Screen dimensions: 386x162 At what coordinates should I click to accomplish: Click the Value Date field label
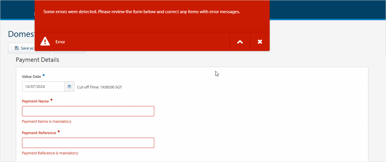(x=31, y=76)
